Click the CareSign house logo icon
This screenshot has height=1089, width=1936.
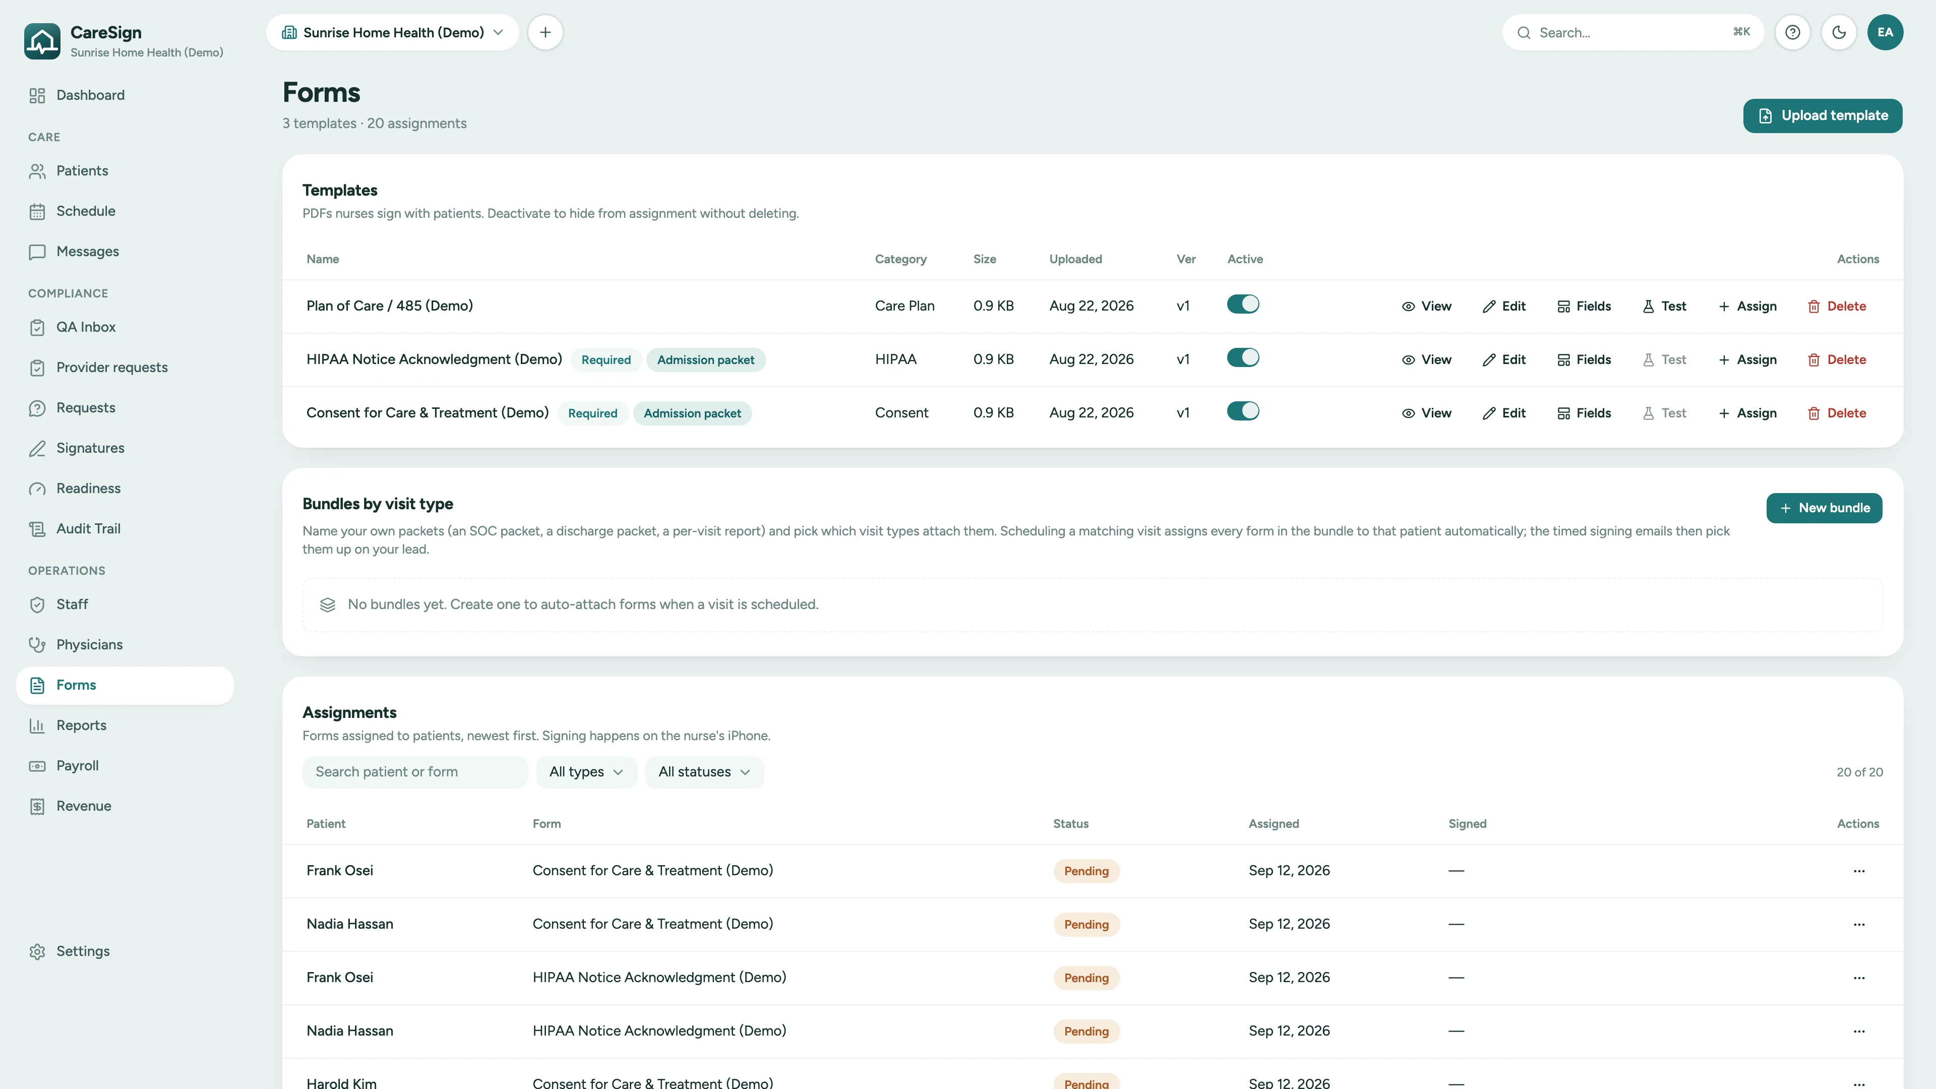click(42, 40)
